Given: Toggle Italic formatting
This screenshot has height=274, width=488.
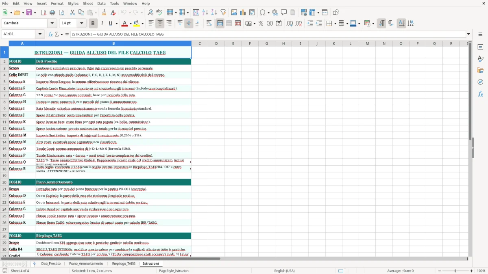Looking at the screenshot, I should [102, 24].
